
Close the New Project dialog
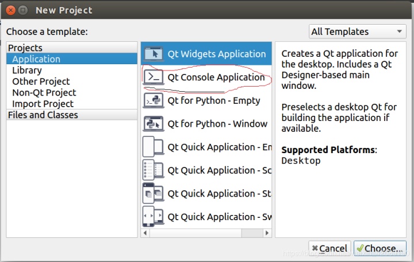point(11,10)
